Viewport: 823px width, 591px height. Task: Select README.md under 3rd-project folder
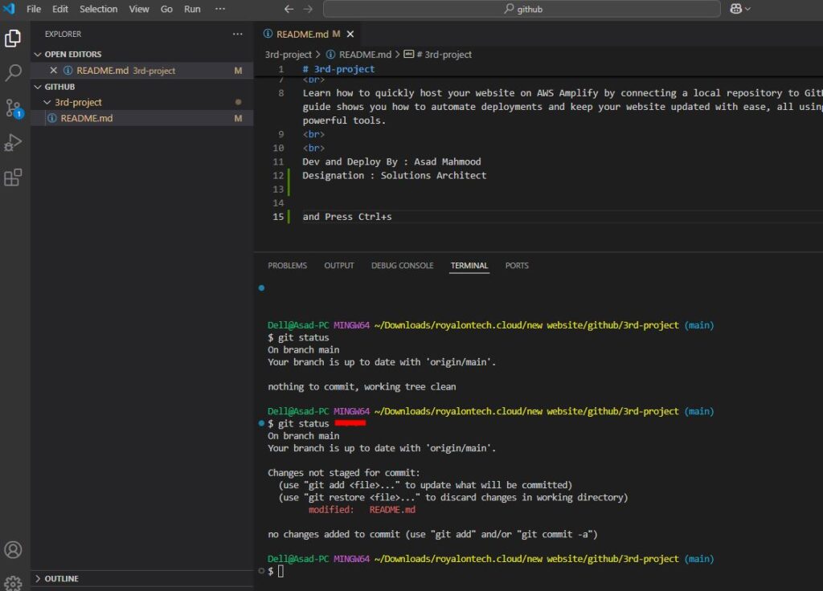pos(141,118)
